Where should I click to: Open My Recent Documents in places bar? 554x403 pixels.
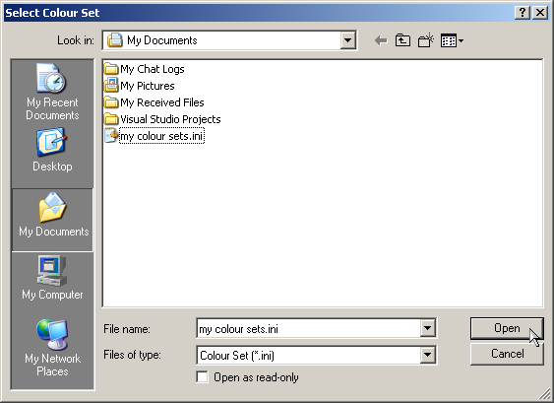pyautogui.click(x=52, y=92)
